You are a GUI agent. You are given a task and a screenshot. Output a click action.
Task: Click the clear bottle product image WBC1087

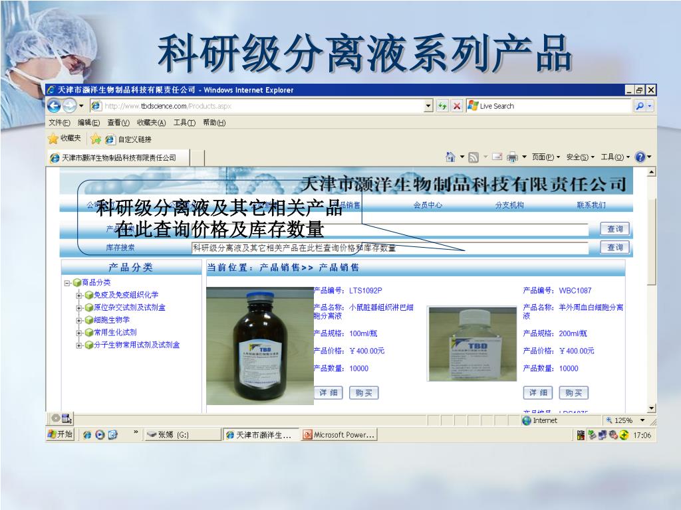[472, 344]
